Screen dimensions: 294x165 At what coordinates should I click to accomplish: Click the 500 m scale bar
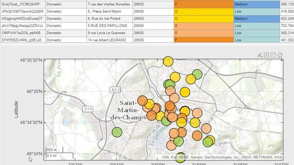click(54, 150)
